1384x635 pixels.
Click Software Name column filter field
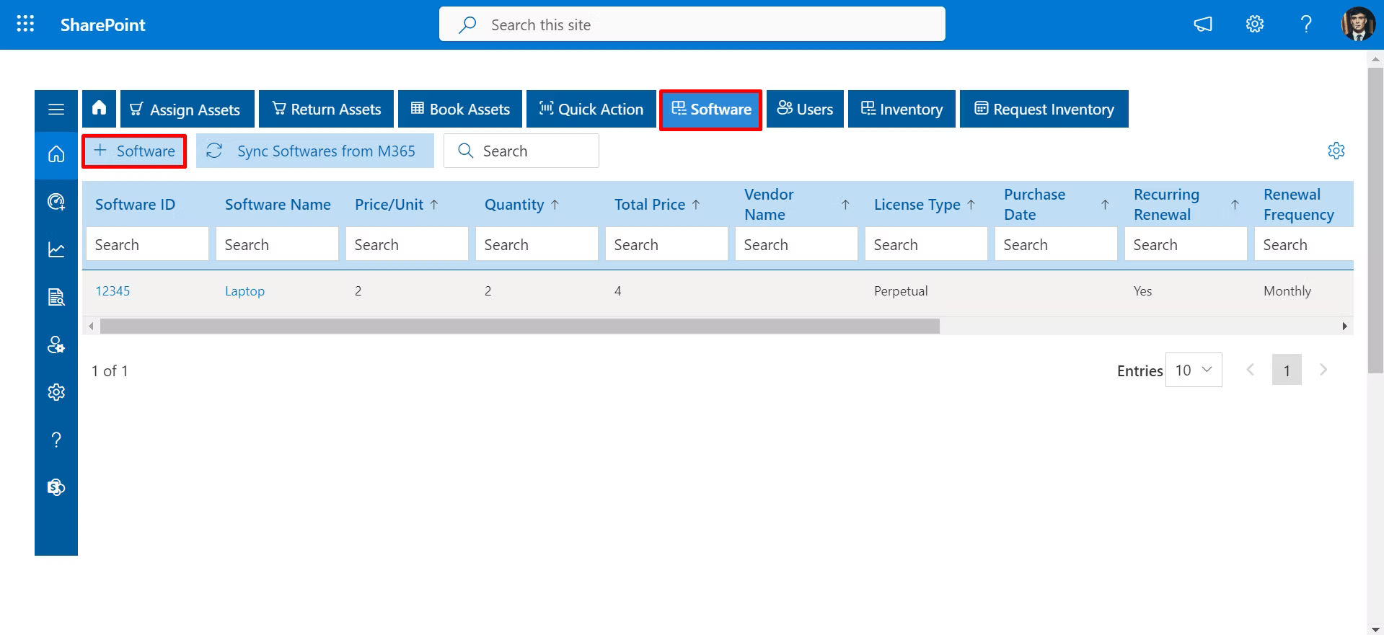point(277,244)
